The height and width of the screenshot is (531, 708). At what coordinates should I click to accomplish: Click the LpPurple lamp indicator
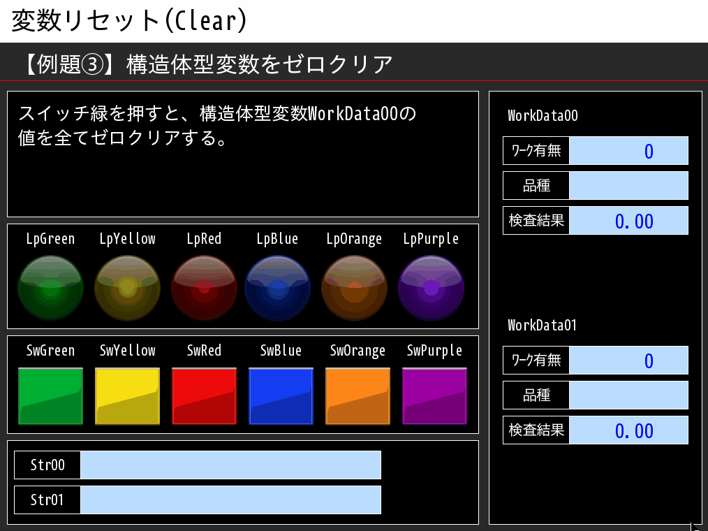[x=432, y=288]
